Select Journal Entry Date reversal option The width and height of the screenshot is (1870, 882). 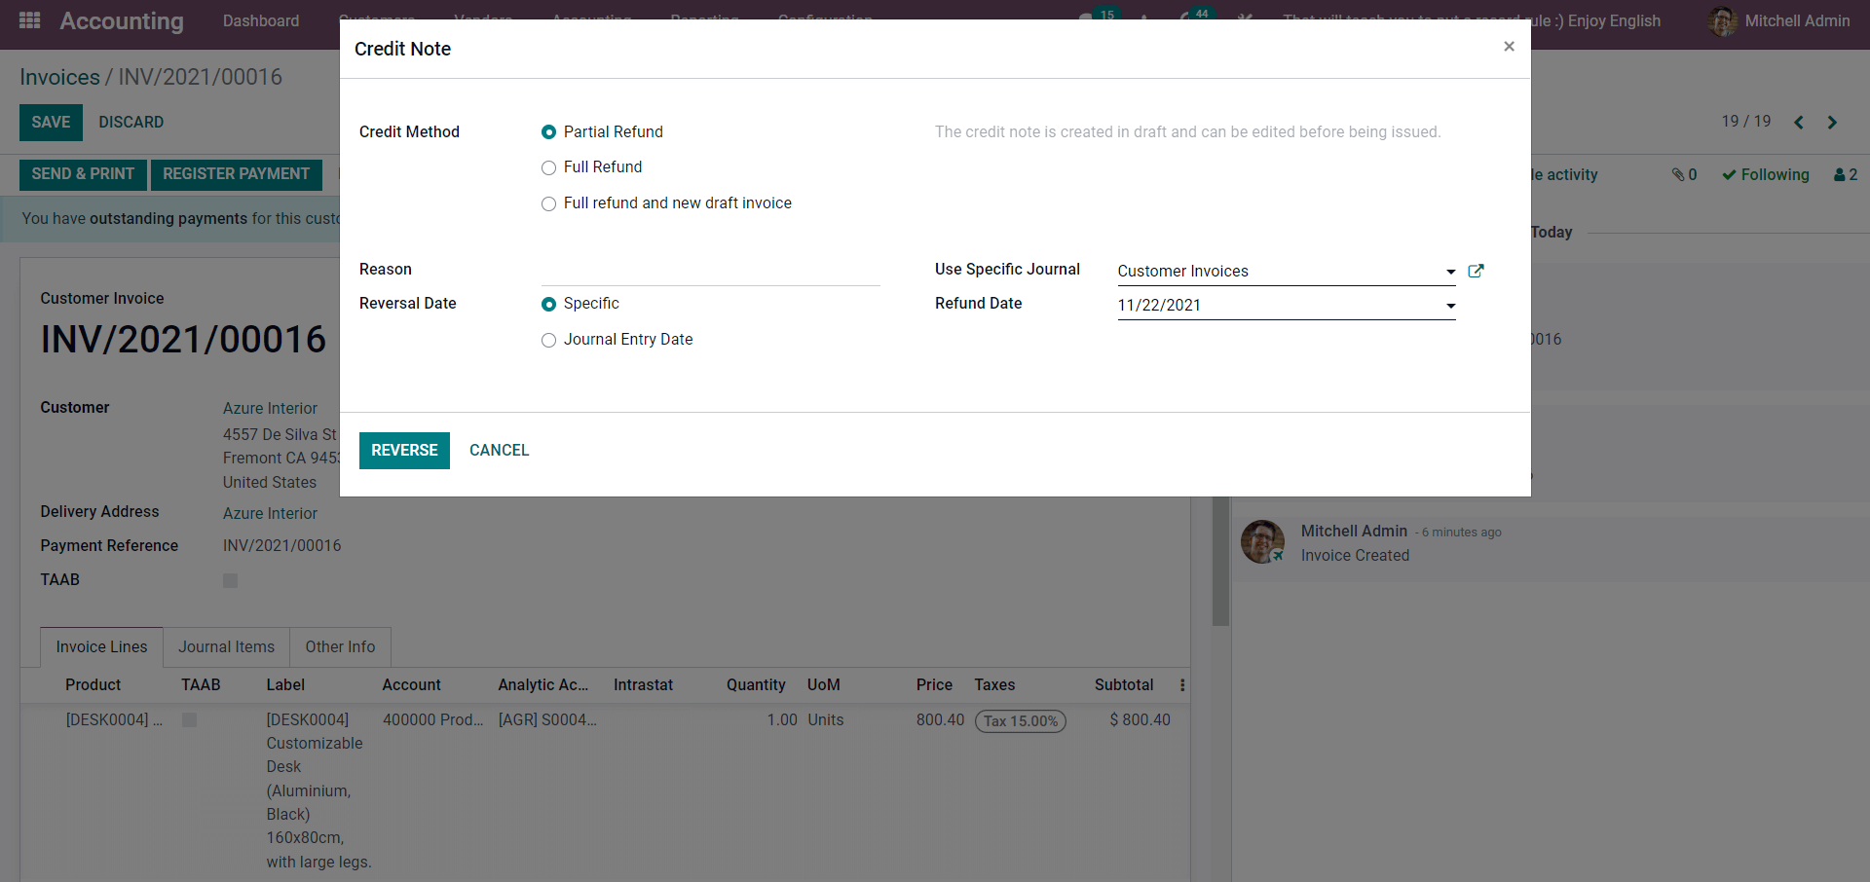tap(548, 340)
